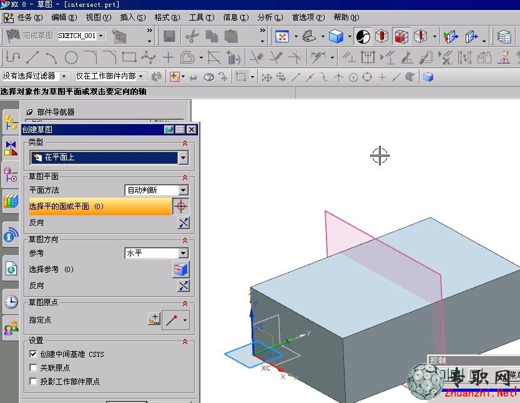
Task: Select the Chamfer sketch tool
Action: [110, 57]
